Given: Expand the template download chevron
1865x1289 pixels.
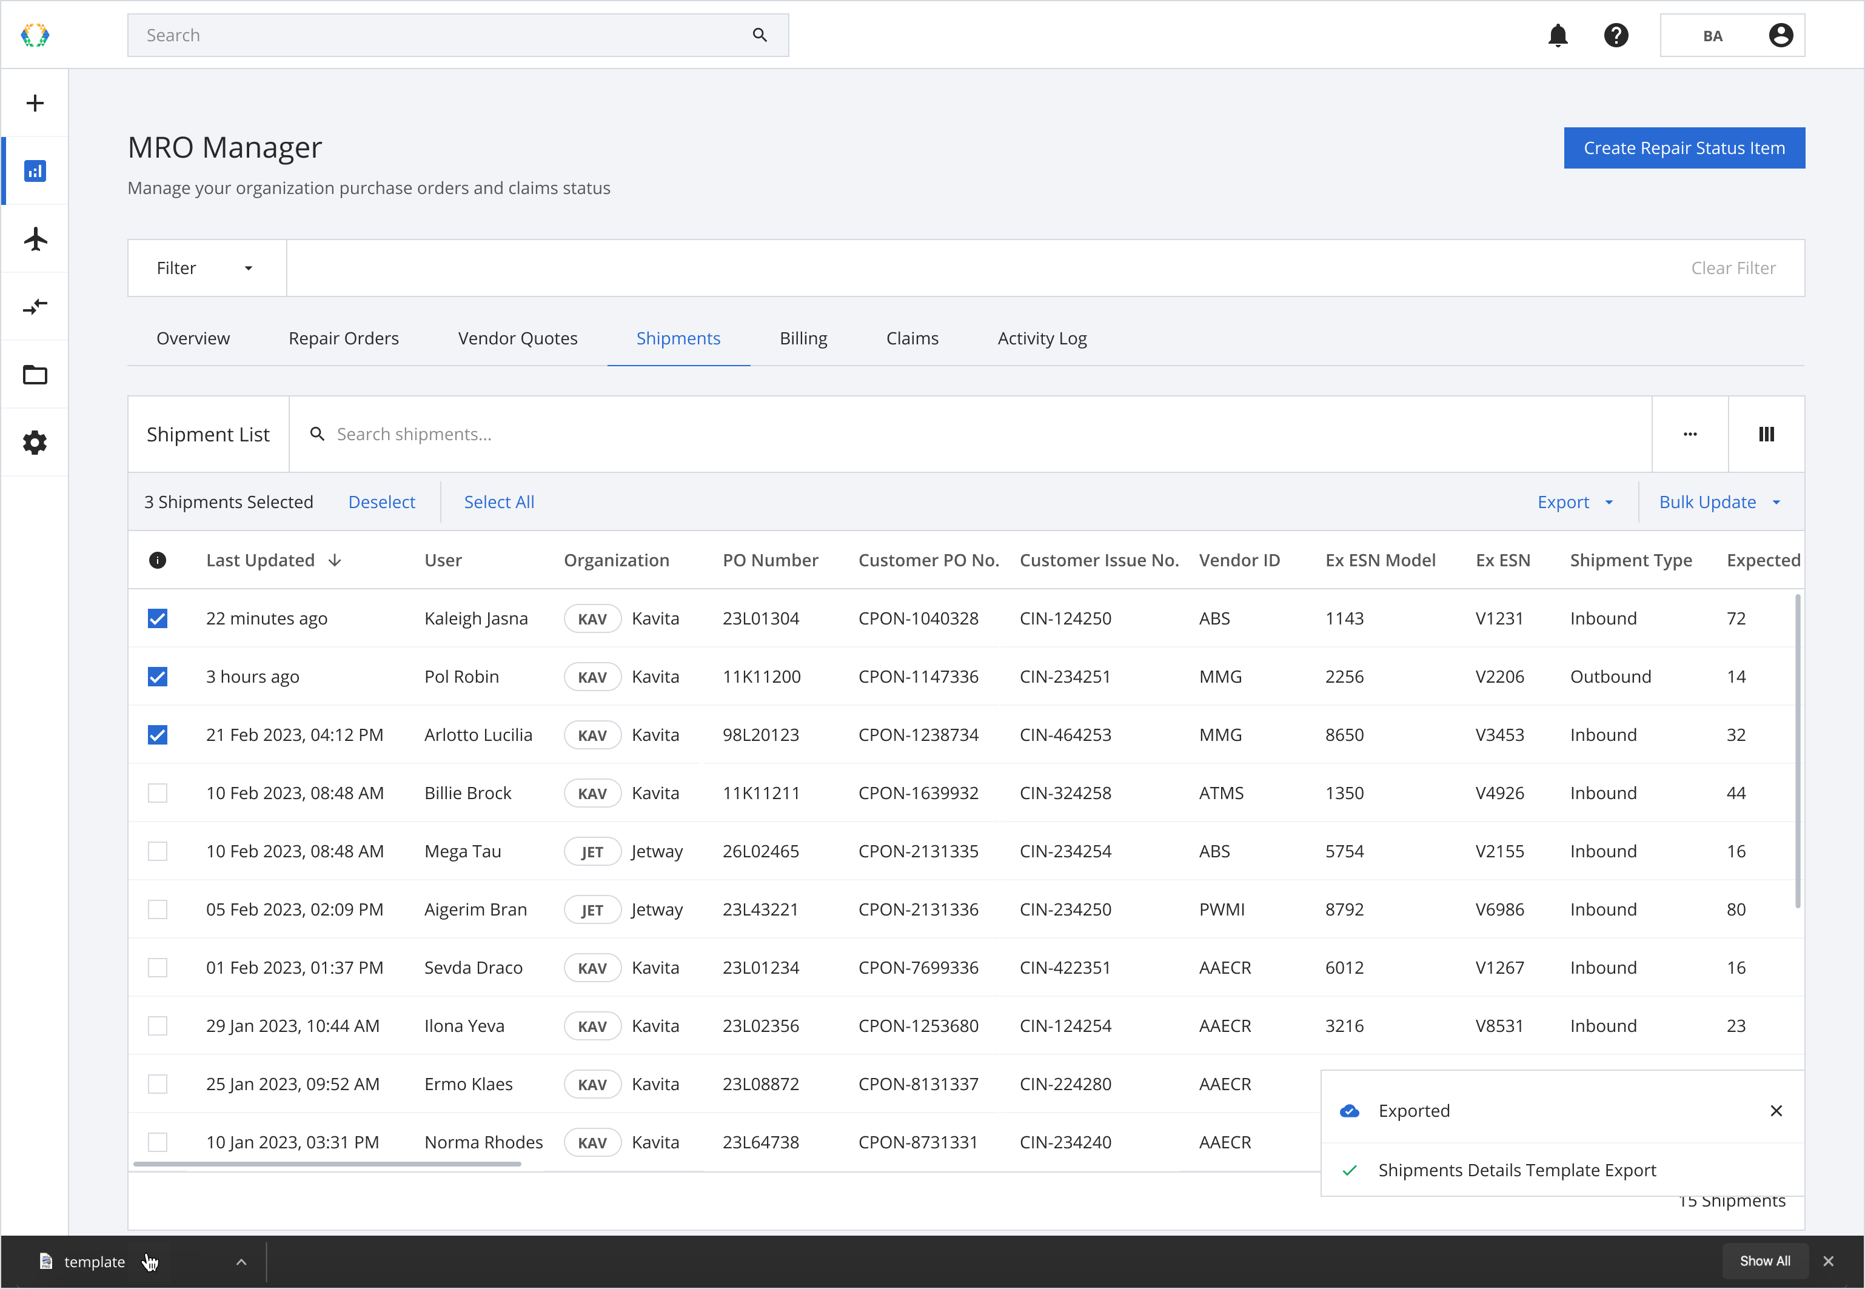Looking at the screenshot, I should coord(241,1262).
